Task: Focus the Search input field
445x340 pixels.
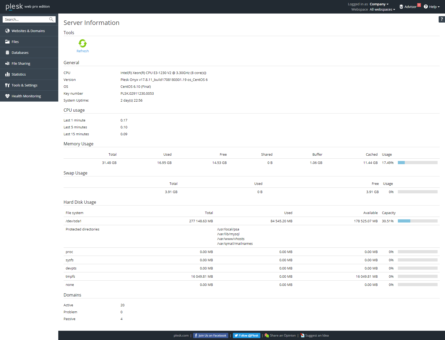Action: pos(26,19)
